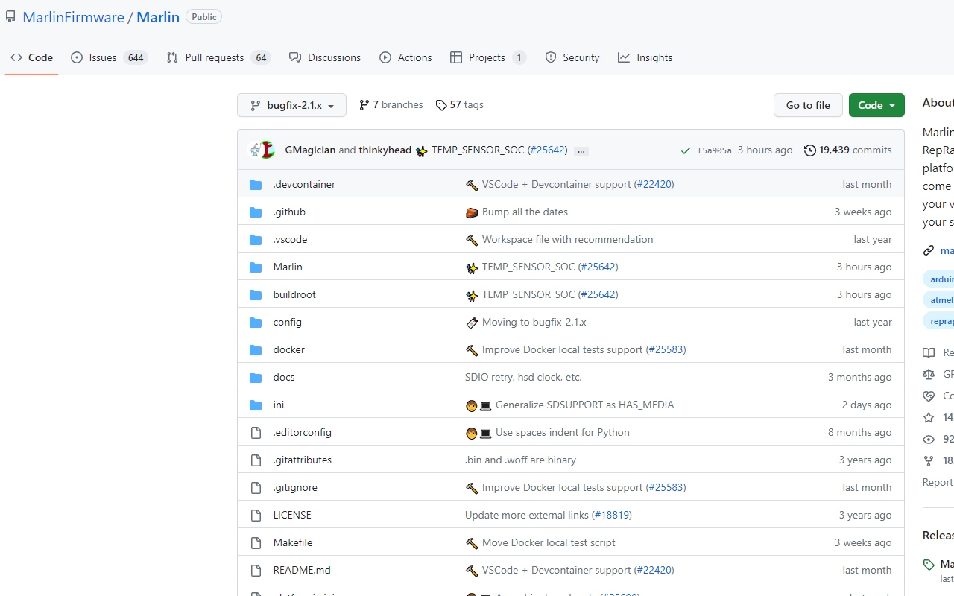The height and width of the screenshot is (596, 954).
Task: Click the Pull requests count badge 64
Action: coord(261,57)
